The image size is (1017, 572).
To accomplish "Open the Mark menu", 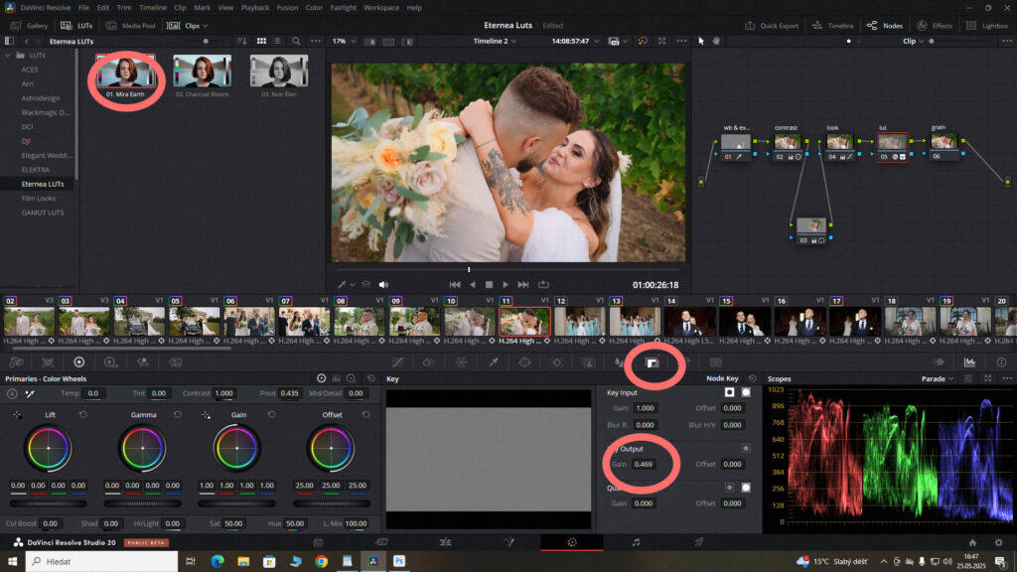I will [x=203, y=8].
